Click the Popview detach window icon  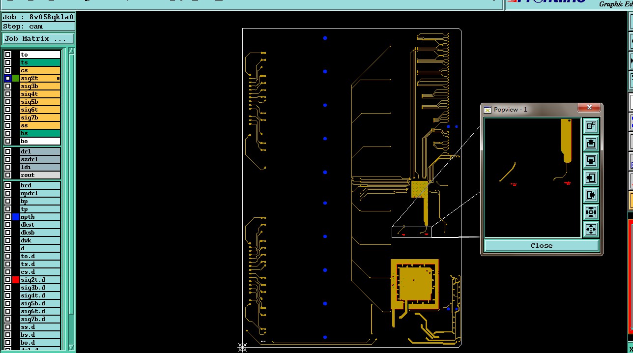tap(591, 126)
